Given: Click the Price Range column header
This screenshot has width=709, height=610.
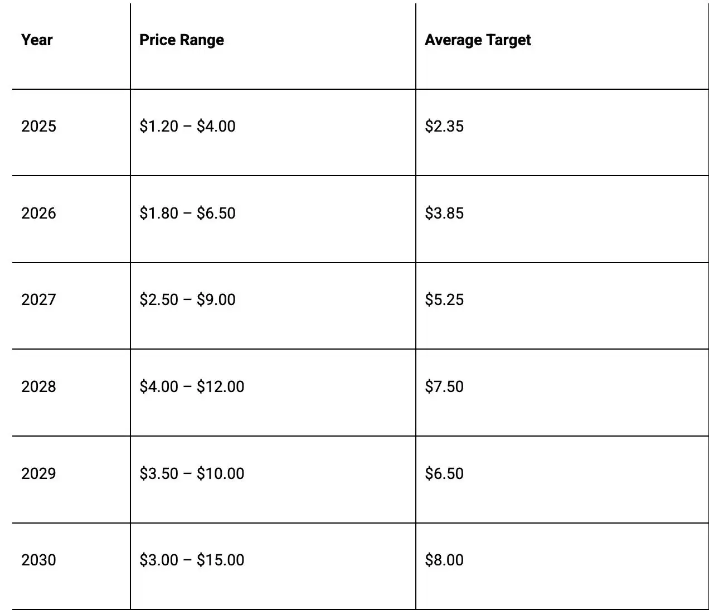Looking at the screenshot, I should pyautogui.click(x=181, y=40).
